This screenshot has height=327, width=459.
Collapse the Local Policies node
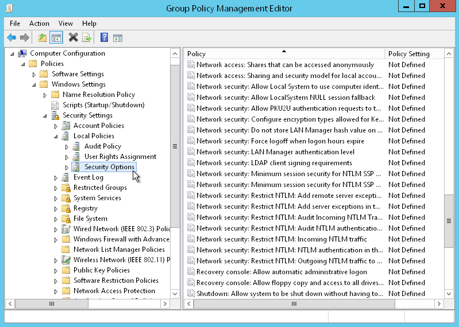[x=56, y=137]
